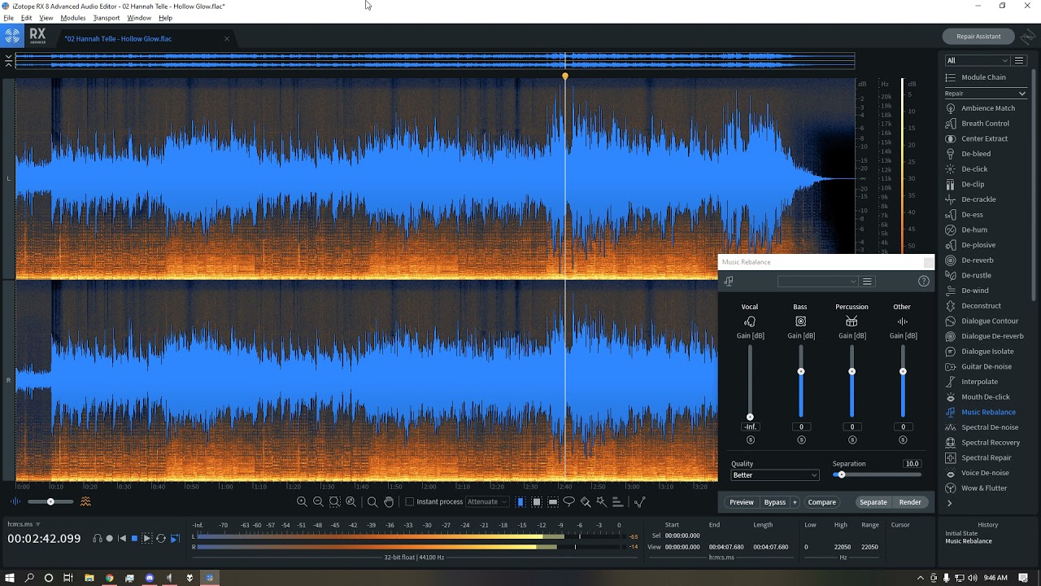This screenshot has width=1041, height=586.
Task: Click the zoom in magnifier icon
Action: 302,502
